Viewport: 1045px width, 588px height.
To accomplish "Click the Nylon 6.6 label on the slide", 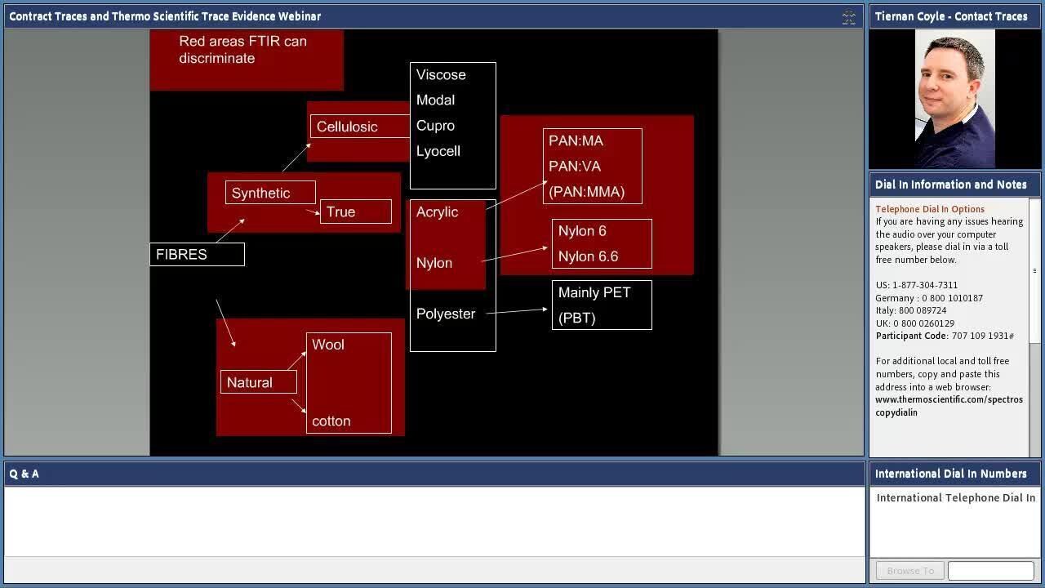I will pyautogui.click(x=588, y=256).
